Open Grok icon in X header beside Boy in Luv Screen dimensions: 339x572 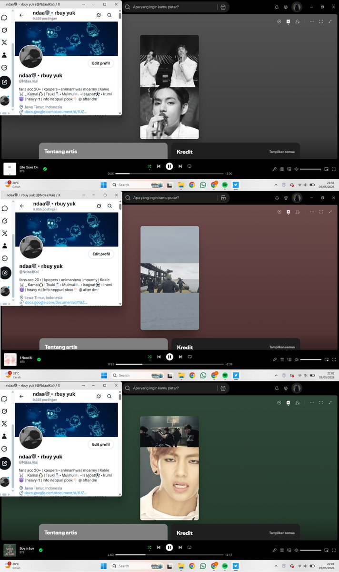point(99,396)
